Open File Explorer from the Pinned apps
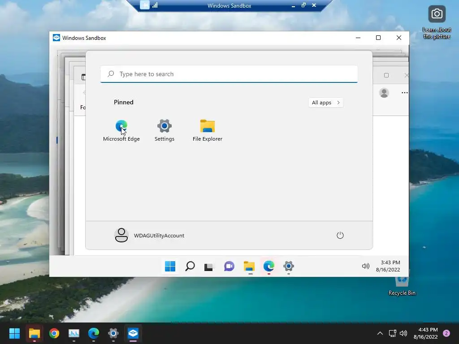The image size is (459, 344). (207, 130)
